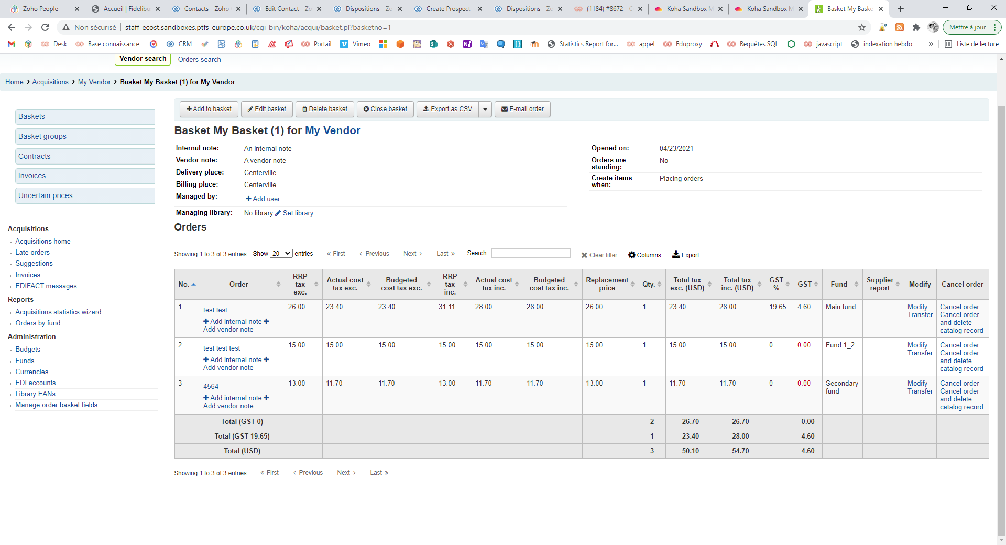Open the Show entries count dropdown
The height and width of the screenshot is (545, 1006).
281,254
